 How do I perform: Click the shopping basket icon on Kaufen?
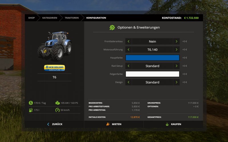click(167, 124)
